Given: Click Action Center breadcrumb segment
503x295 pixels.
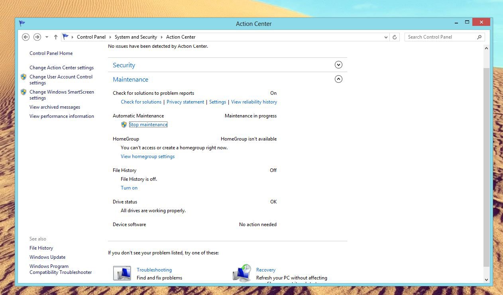Looking at the screenshot, I should (x=181, y=37).
